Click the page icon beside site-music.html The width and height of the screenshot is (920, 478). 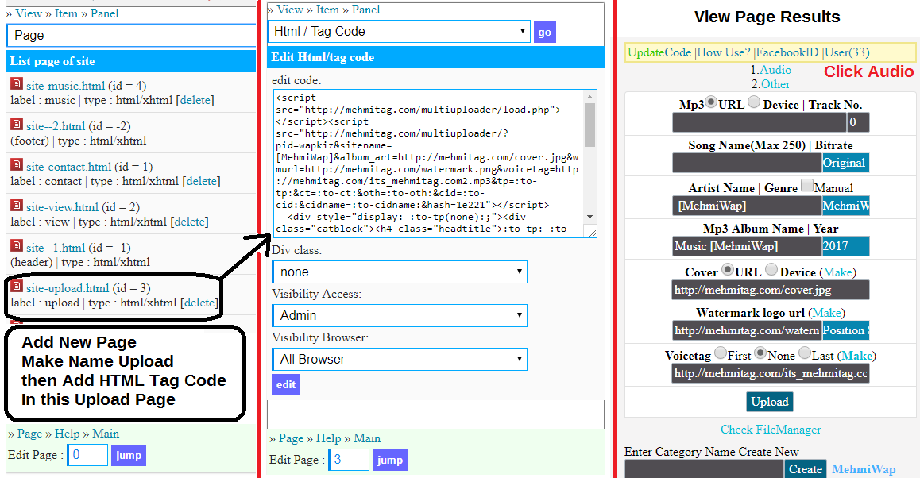click(x=16, y=83)
